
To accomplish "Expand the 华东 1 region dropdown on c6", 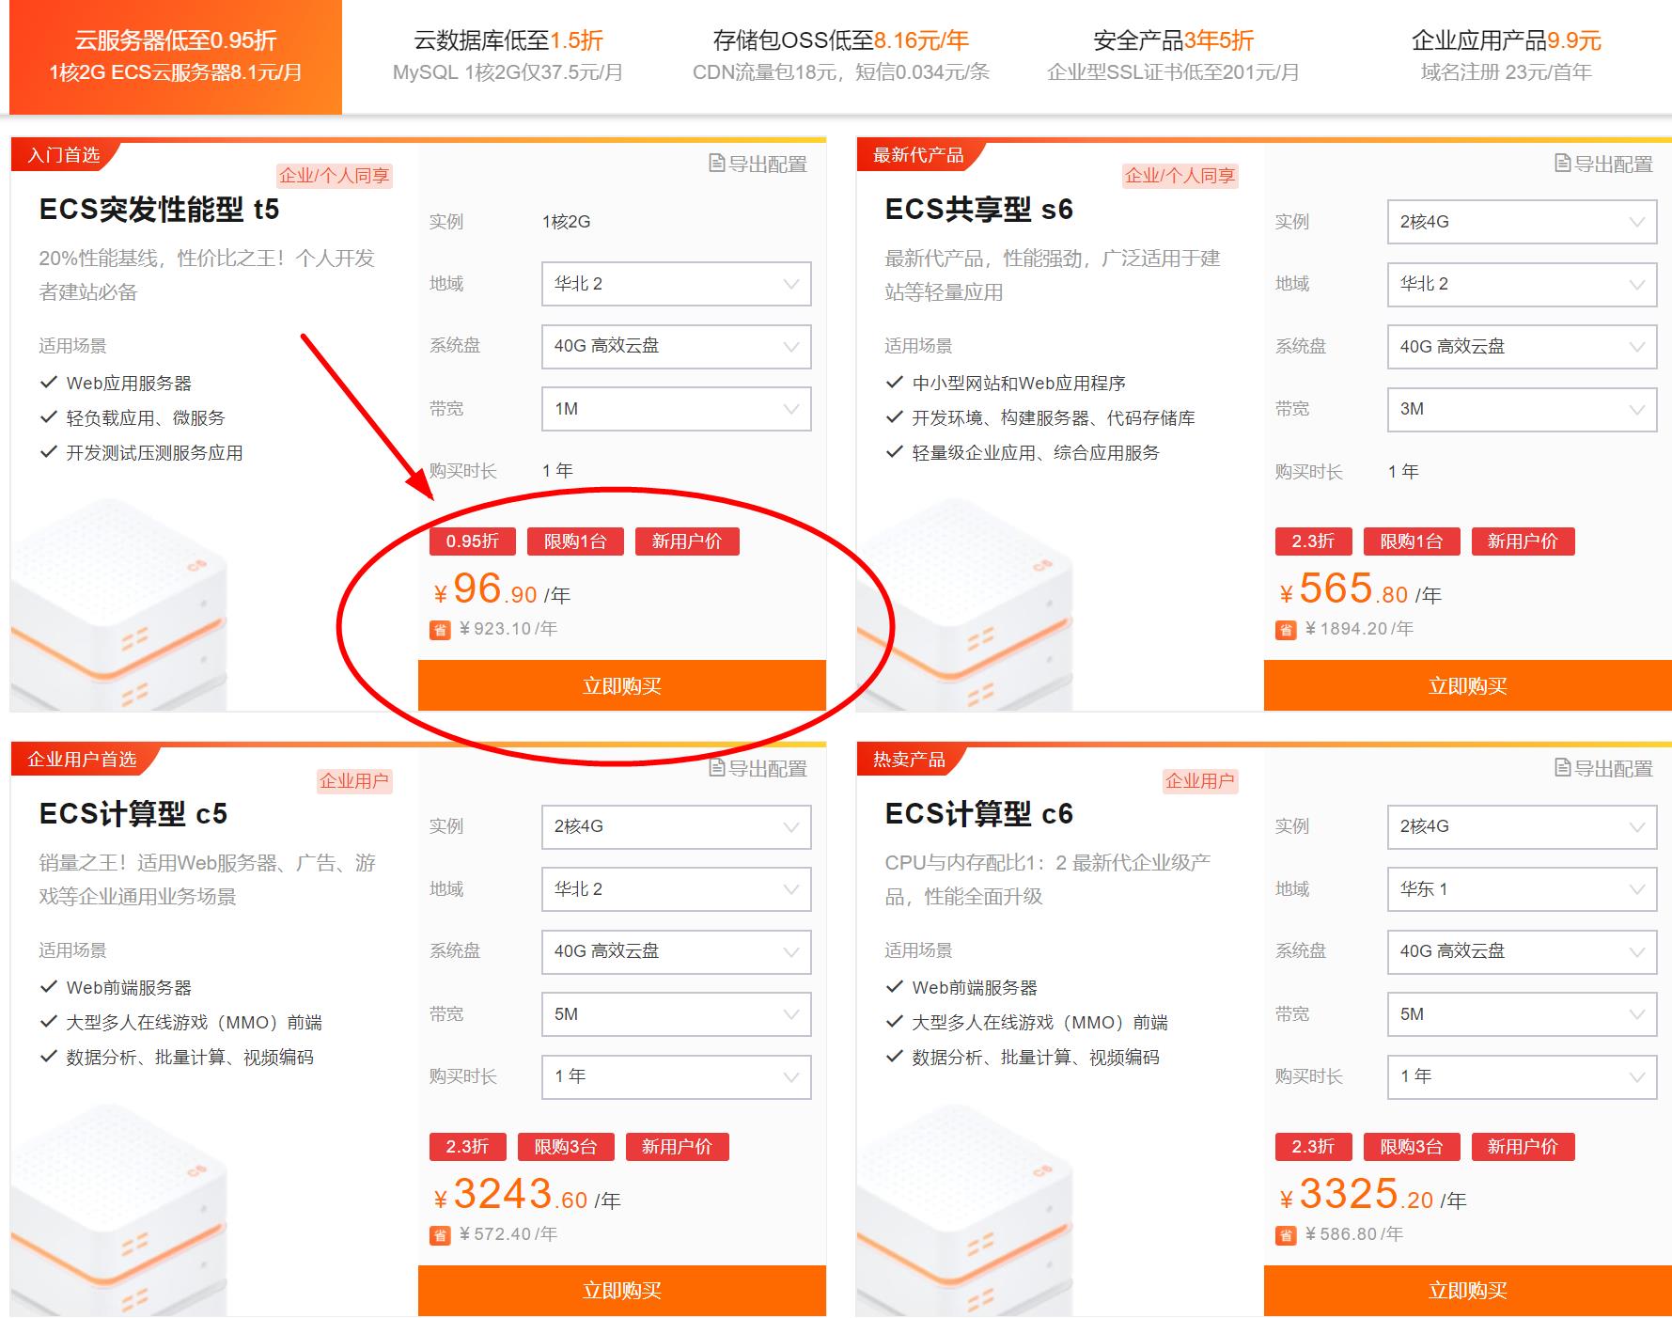I will pyautogui.click(x=1522, y=889).
